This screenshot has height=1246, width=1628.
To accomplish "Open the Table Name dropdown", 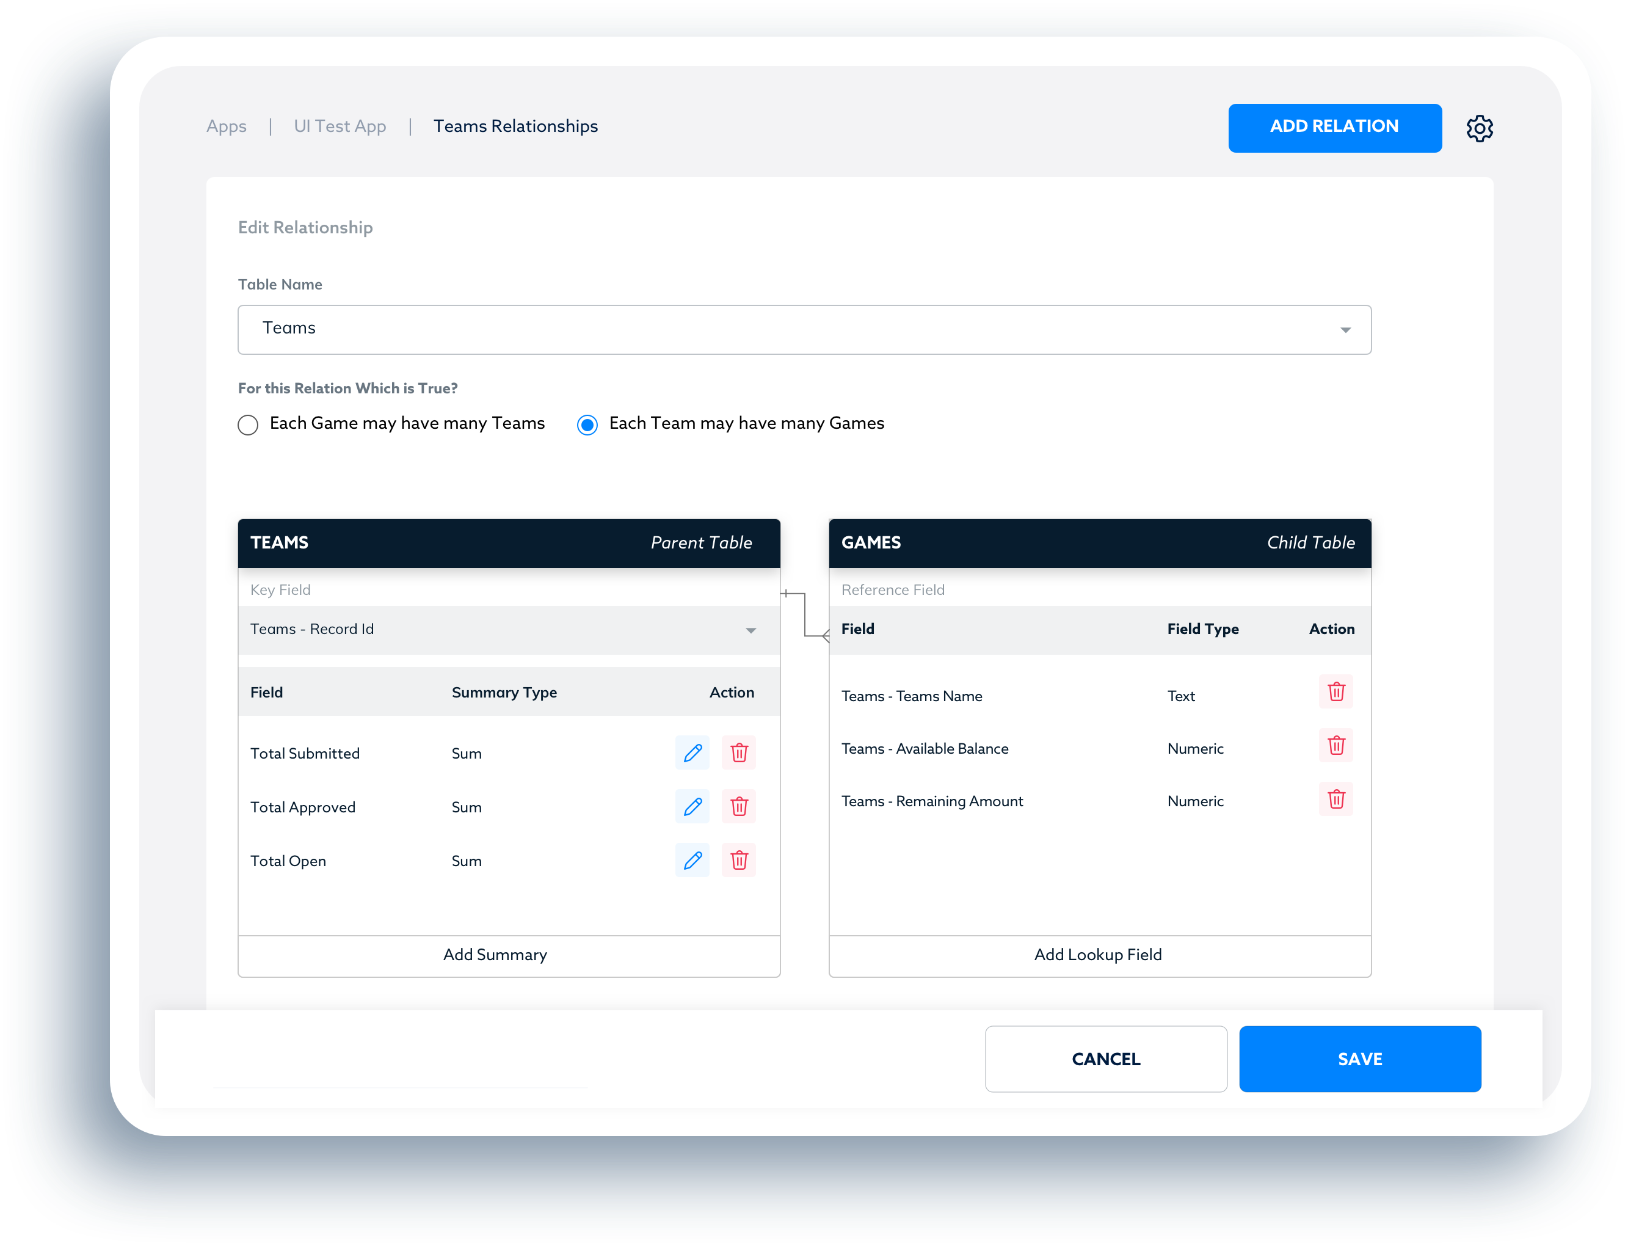I will tap(804, 330).
